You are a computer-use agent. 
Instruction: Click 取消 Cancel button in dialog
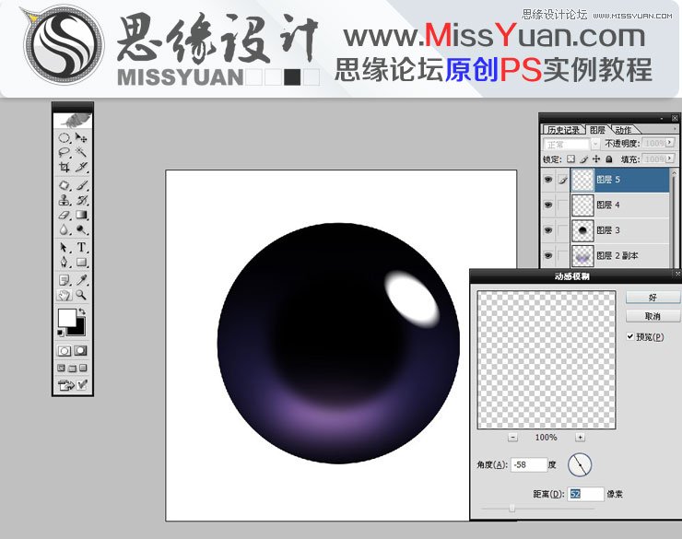pyautogui.click(x=653, y=316)
